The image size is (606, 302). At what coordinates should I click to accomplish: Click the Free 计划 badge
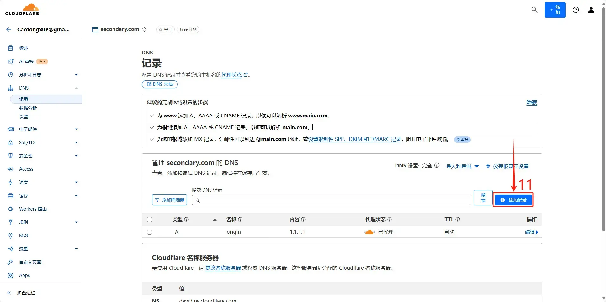click(188, 29)
